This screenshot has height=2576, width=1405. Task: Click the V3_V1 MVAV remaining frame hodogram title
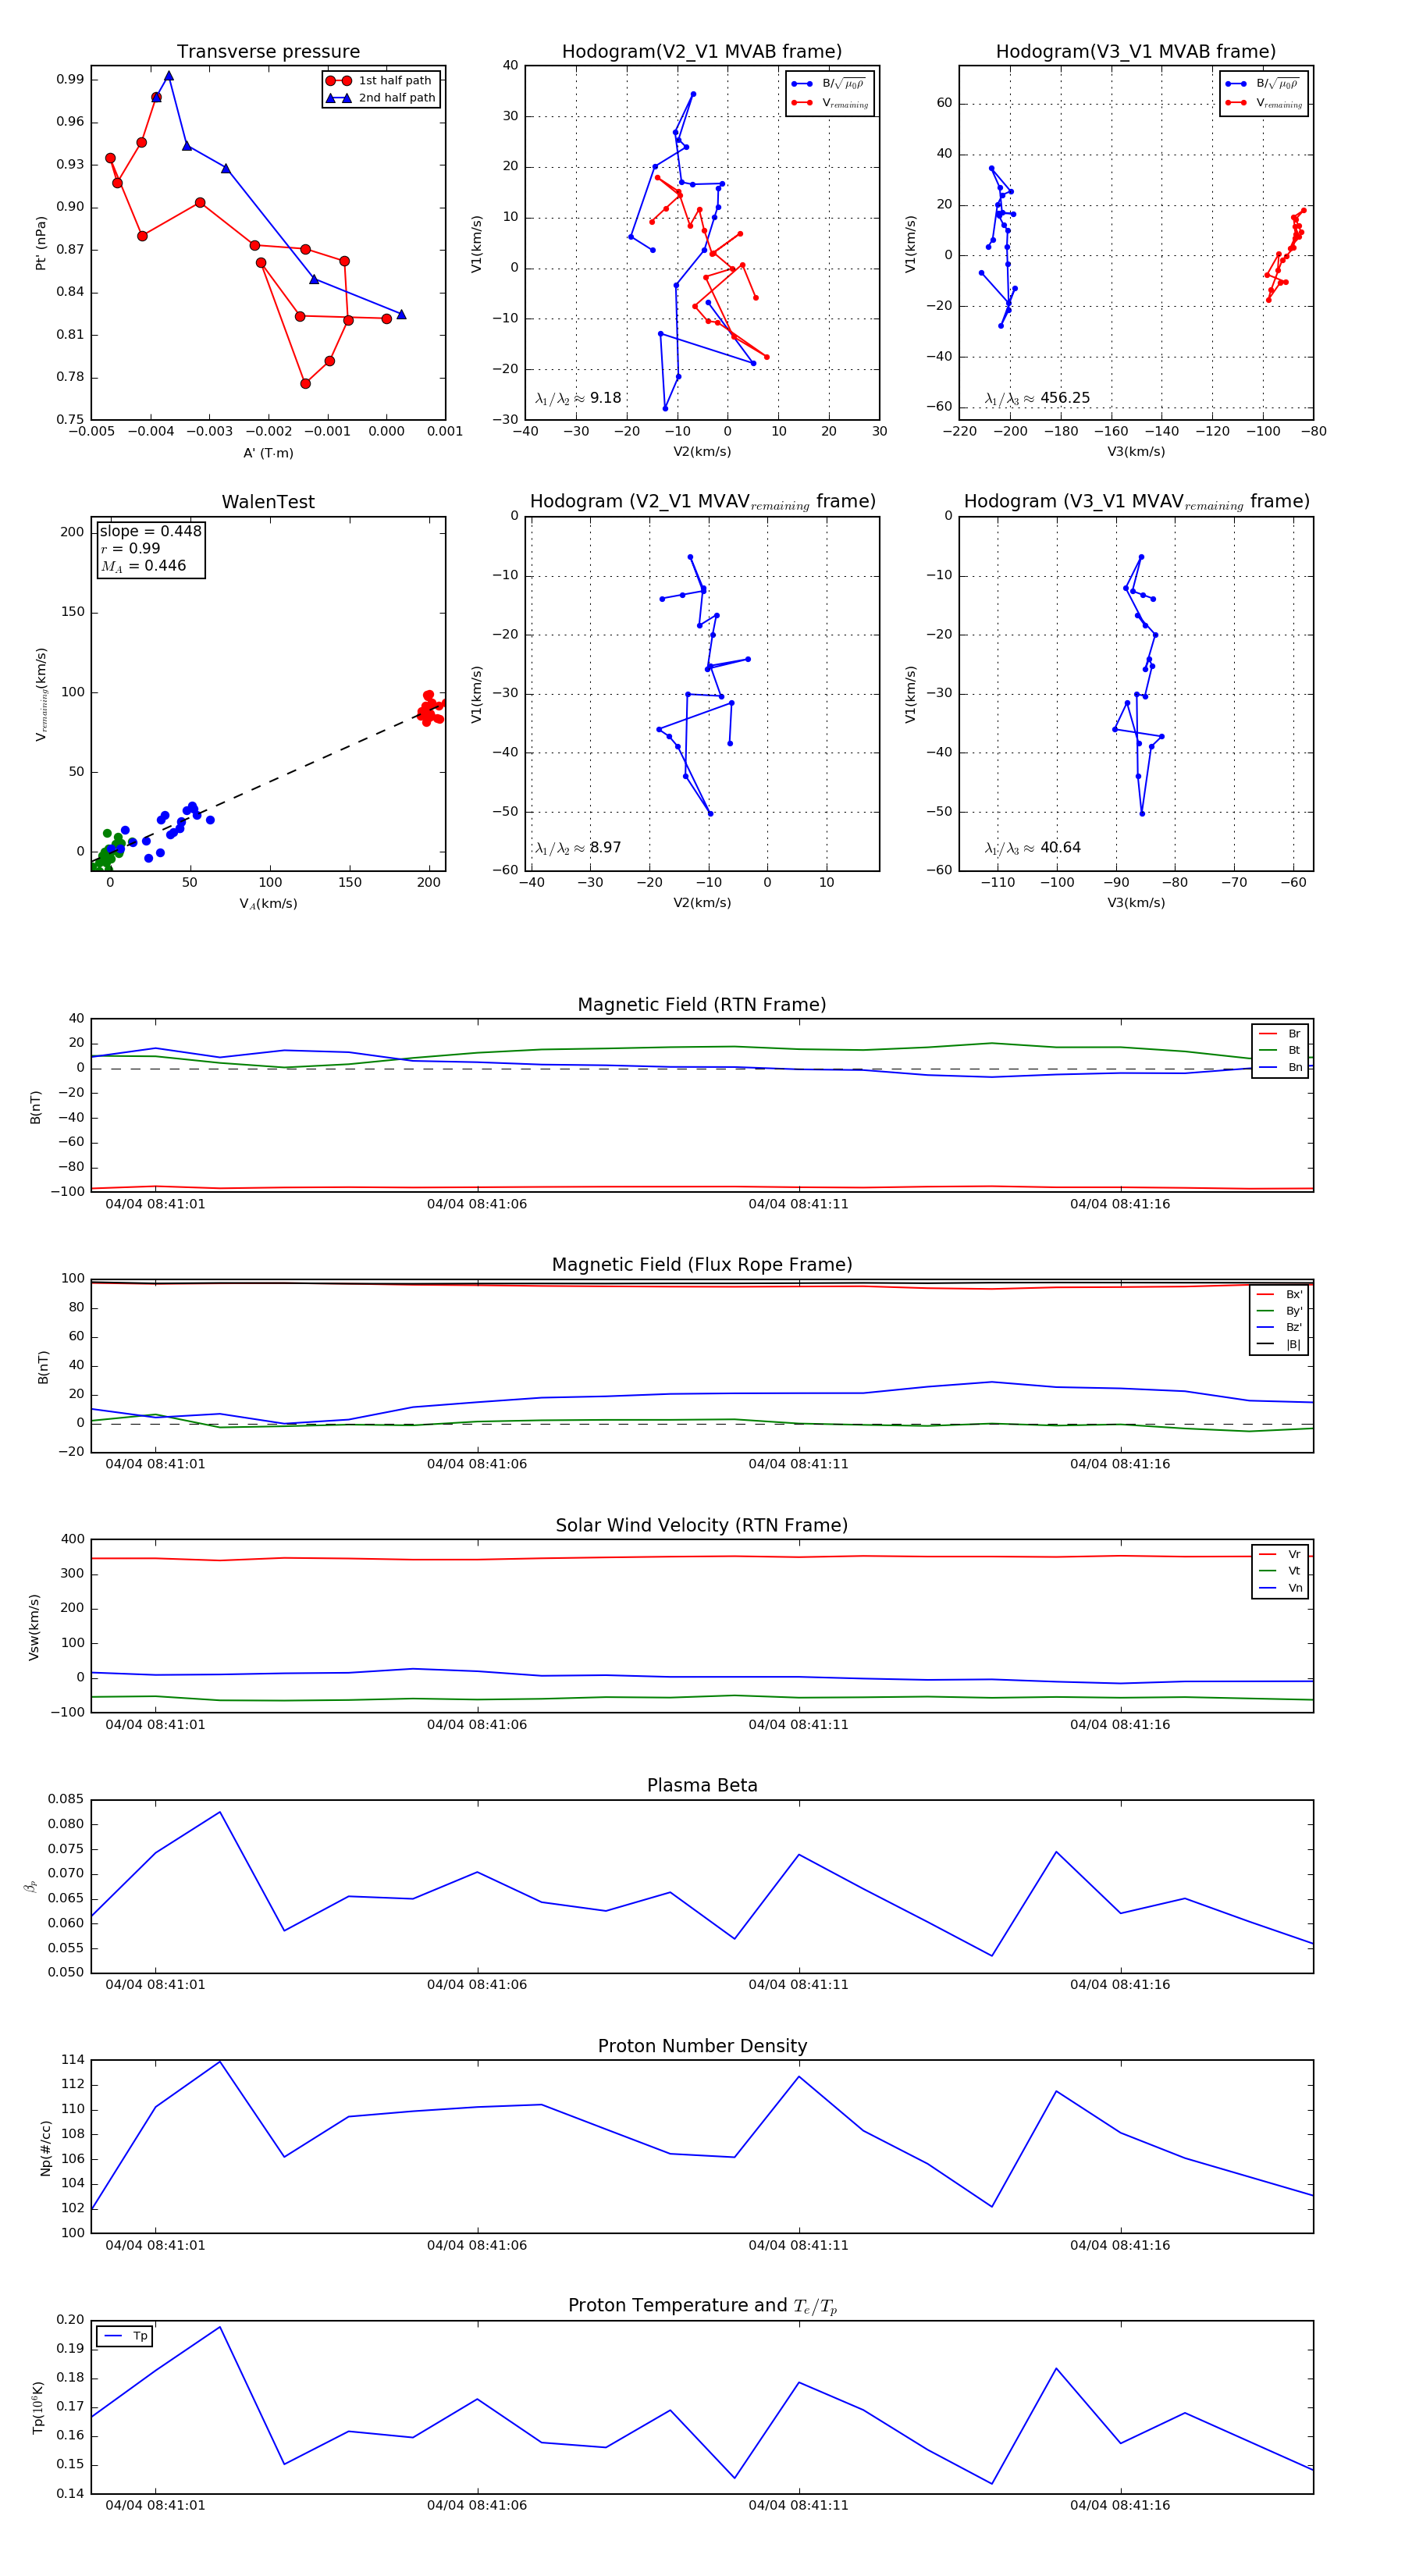point(1136,502)
